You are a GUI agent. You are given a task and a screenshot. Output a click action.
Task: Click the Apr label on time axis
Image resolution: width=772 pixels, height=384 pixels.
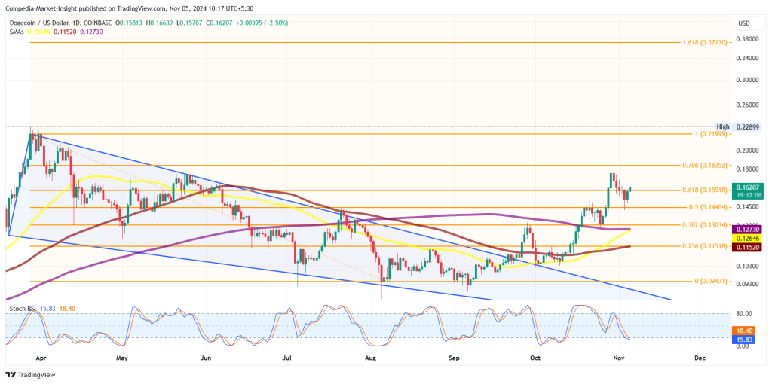coord(39,358)
